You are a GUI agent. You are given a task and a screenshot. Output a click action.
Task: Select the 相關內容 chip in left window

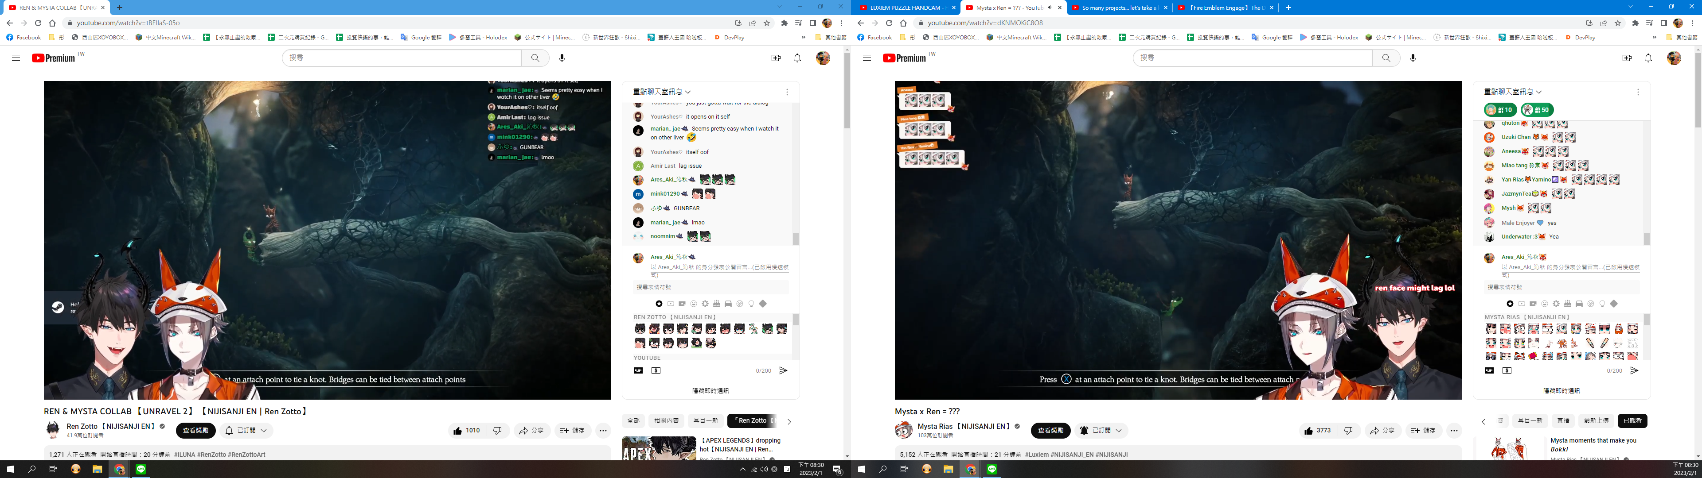(x=666, y=420)
